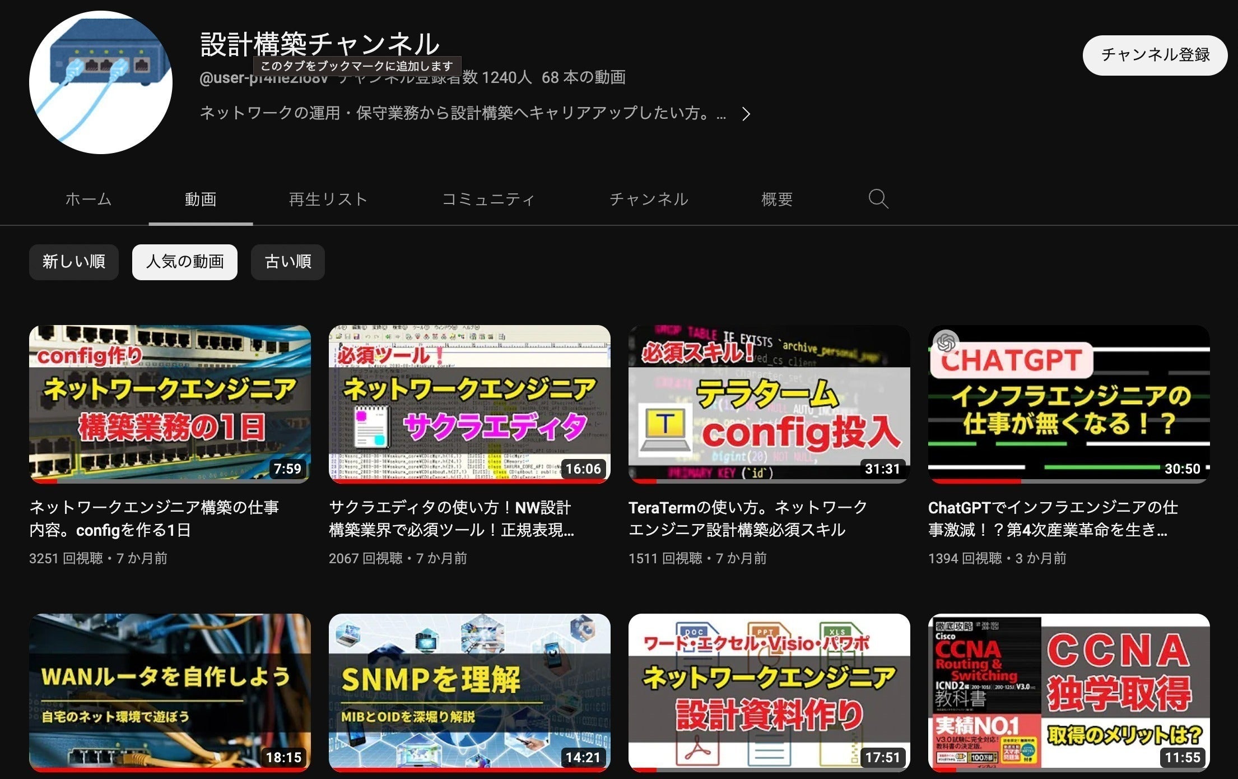Viewport: 1238px width, 779px height.
Task: Click the channel avatar router image
Action: click(x=101, y=82)
